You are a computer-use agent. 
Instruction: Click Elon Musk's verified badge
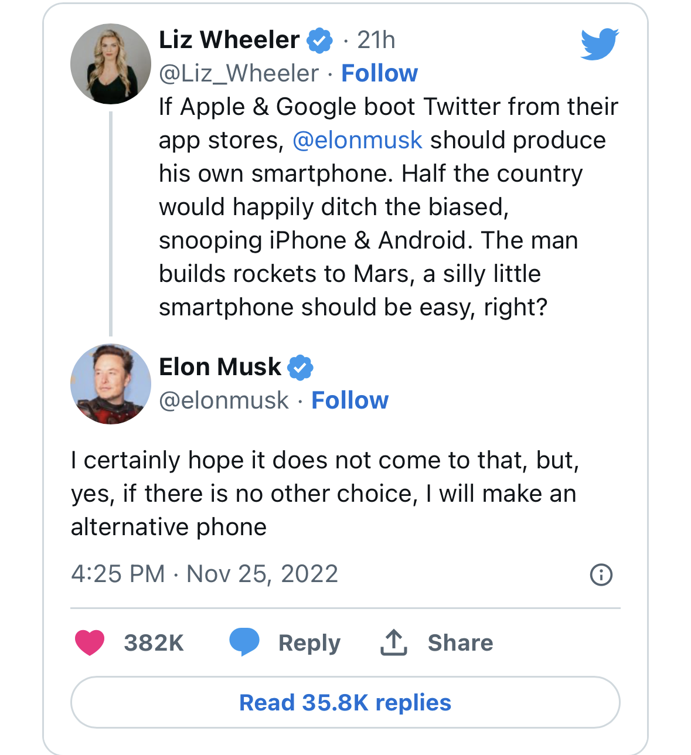coord(300,367)
